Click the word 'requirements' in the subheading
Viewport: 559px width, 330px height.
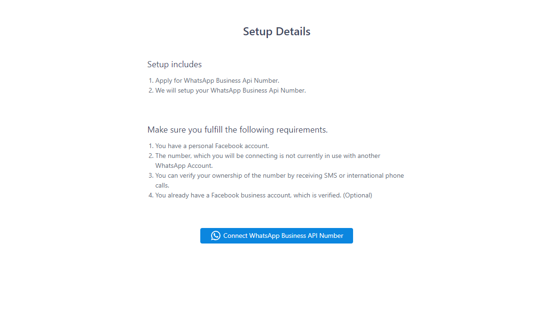301,130
